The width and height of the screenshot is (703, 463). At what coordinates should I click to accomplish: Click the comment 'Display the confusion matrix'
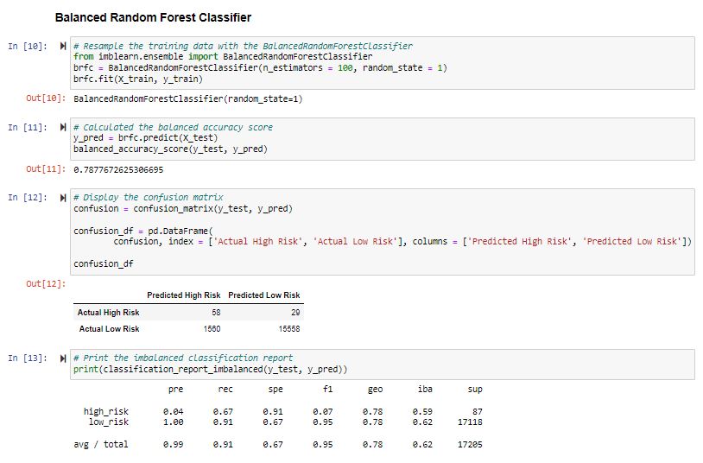(x=149, y=198)
